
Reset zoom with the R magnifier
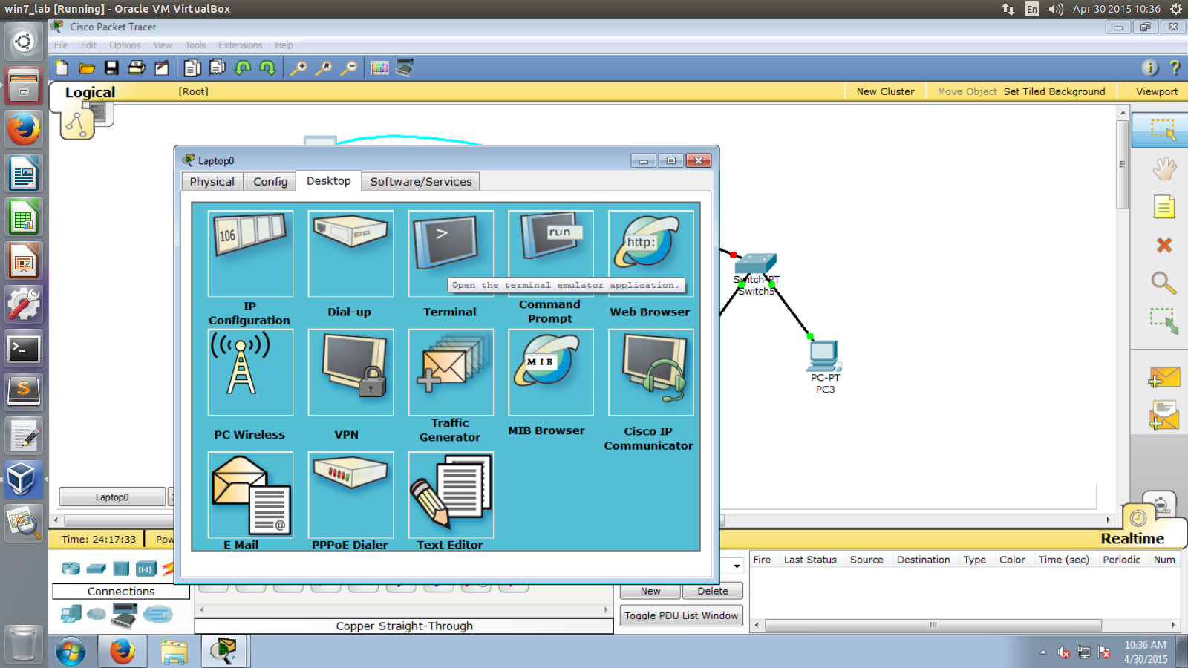pos(324,68)
